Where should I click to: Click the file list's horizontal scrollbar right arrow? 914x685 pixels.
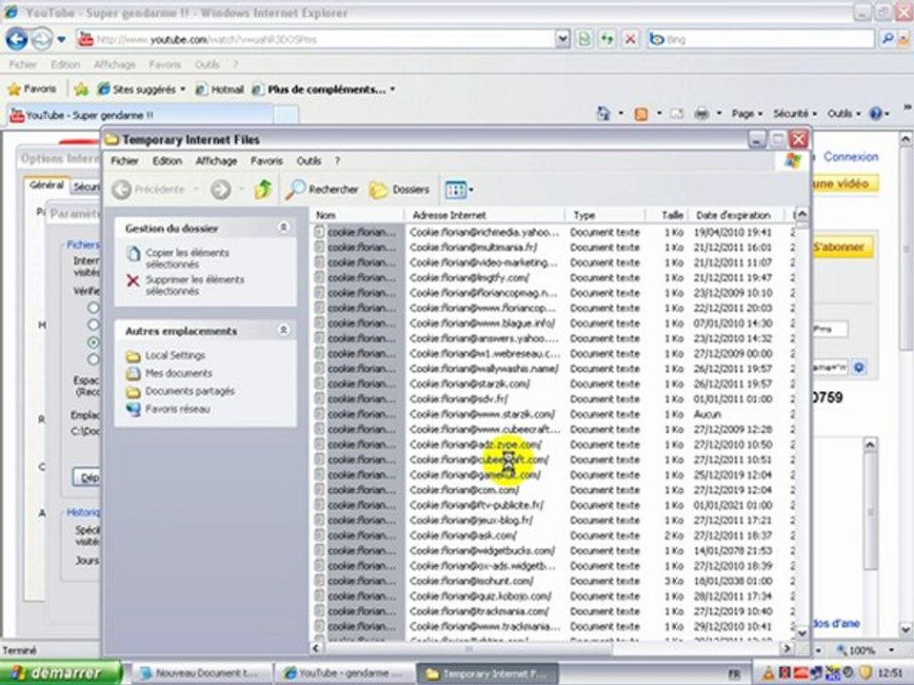click(x=787, y=648)
